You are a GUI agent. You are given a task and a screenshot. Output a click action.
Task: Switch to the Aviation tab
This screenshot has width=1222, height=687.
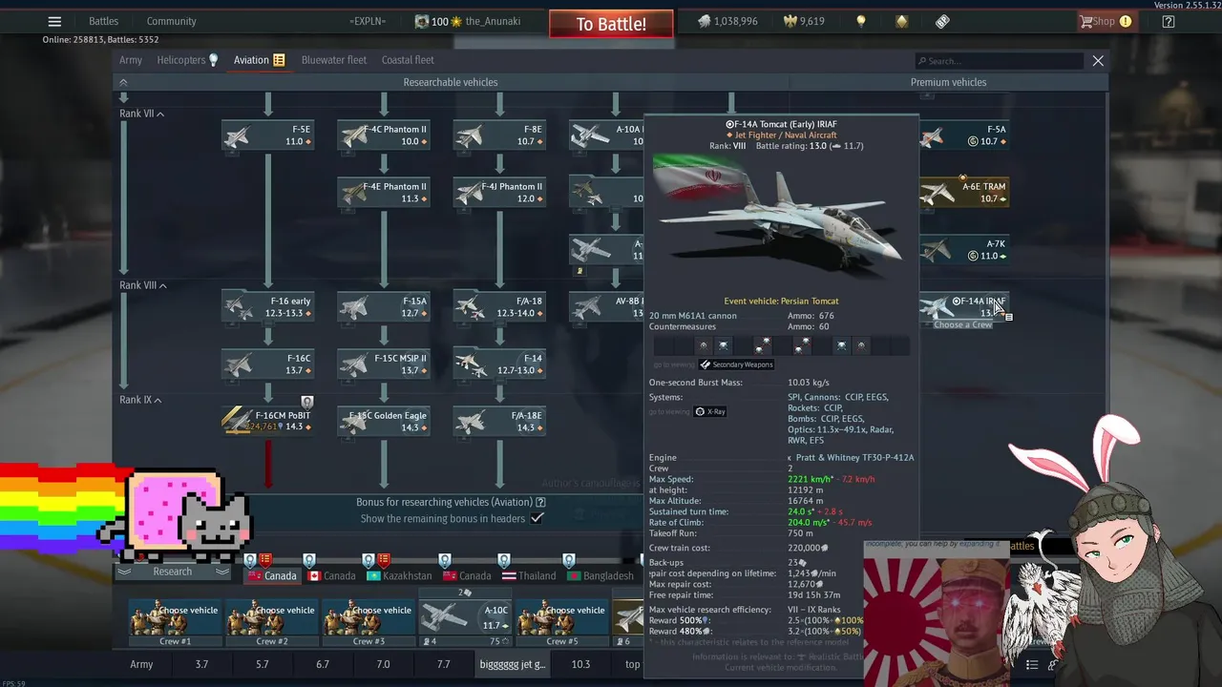pyautogui.click(x=259, y=60)
